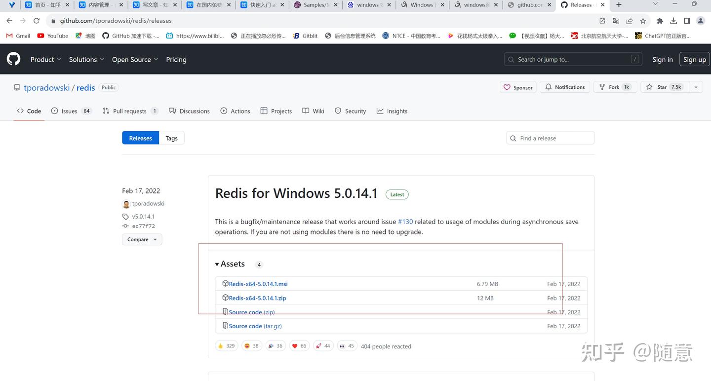Open the Product dropdown menu
Viewport: 711px width, 381px height.
tap(46, 59)
